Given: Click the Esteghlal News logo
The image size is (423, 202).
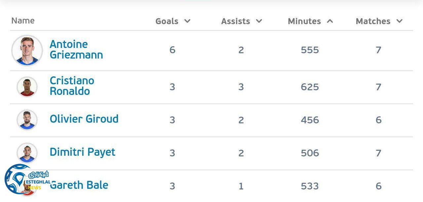Looking at the screenshot, I should (x=26, y=180).
